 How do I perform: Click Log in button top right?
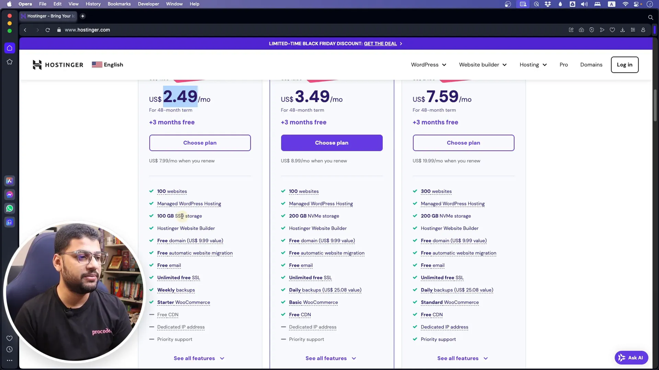[x=625, y=65]
